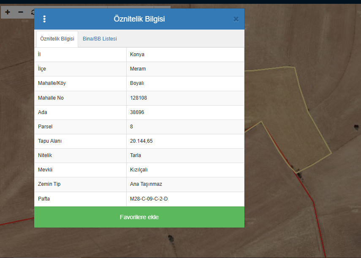Click the Zemin Tip value Ana Taşınmaz

point(146,184)
